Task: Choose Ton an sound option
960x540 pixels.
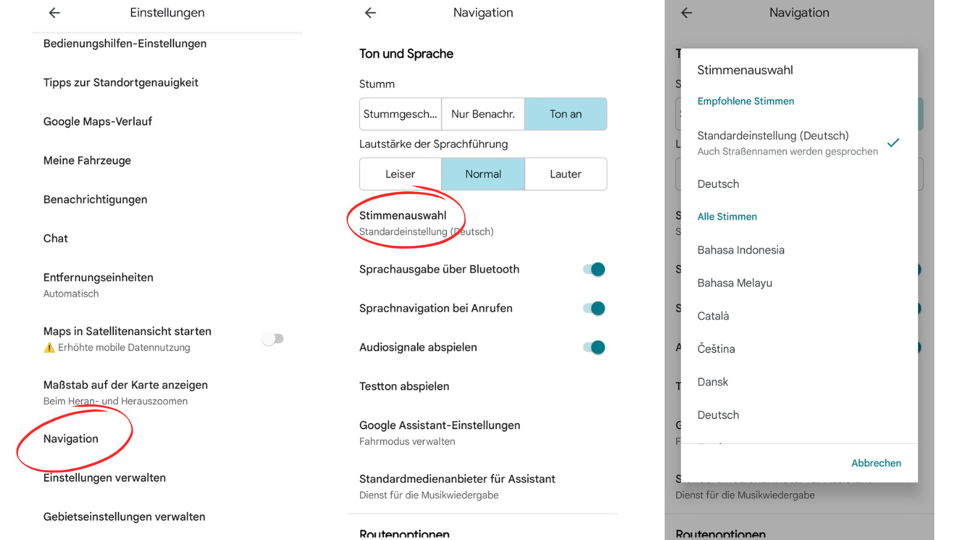Action: pyautogui.click(x=565, y=114)
